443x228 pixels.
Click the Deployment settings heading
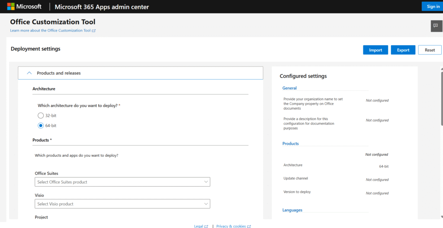35,49
